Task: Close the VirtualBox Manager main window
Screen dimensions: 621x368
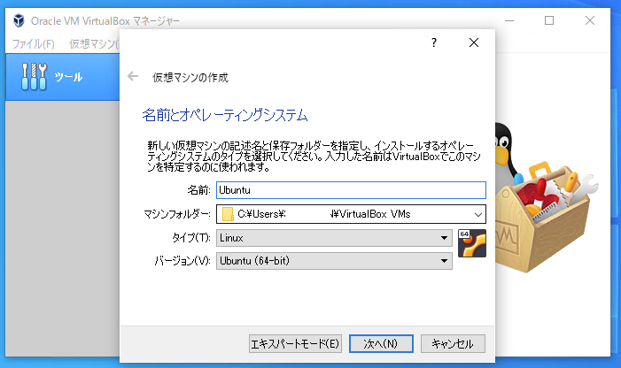Action: click(x=590, y=20)
